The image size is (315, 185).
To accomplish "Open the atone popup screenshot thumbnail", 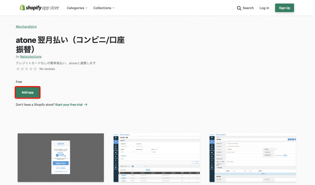I will [x=61, y=158].
